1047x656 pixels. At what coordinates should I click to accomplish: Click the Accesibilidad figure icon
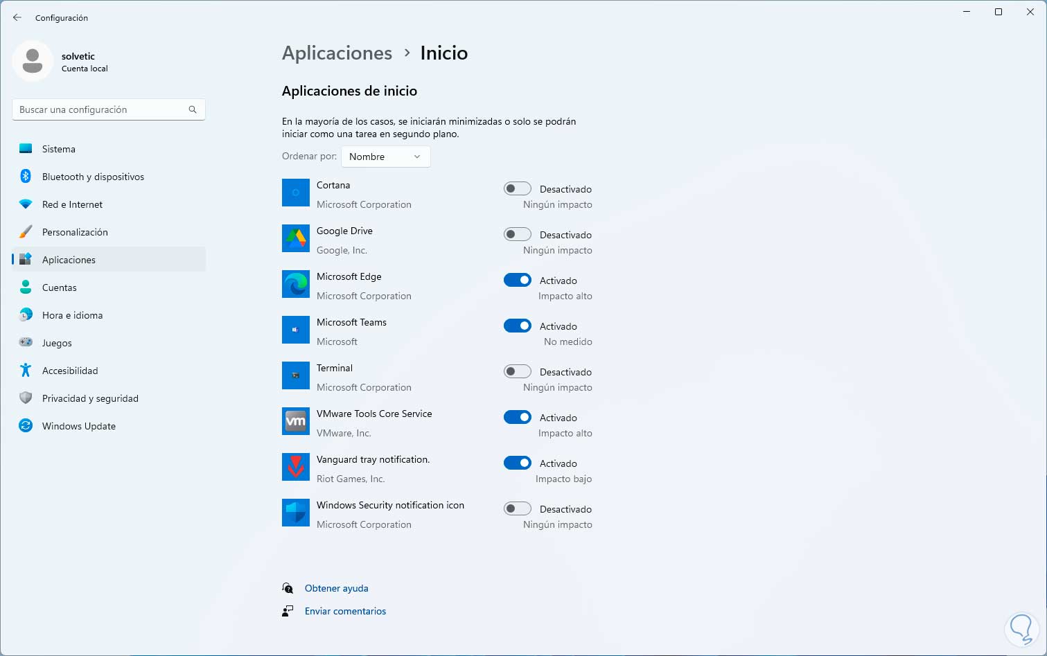[x=26, y=371]
